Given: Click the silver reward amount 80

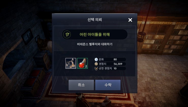Looking at the screenshot, I should point(115,59).
